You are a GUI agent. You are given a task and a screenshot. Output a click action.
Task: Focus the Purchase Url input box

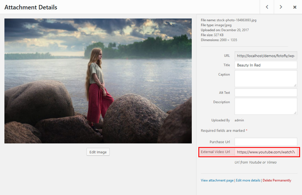[x=266, y=142]
